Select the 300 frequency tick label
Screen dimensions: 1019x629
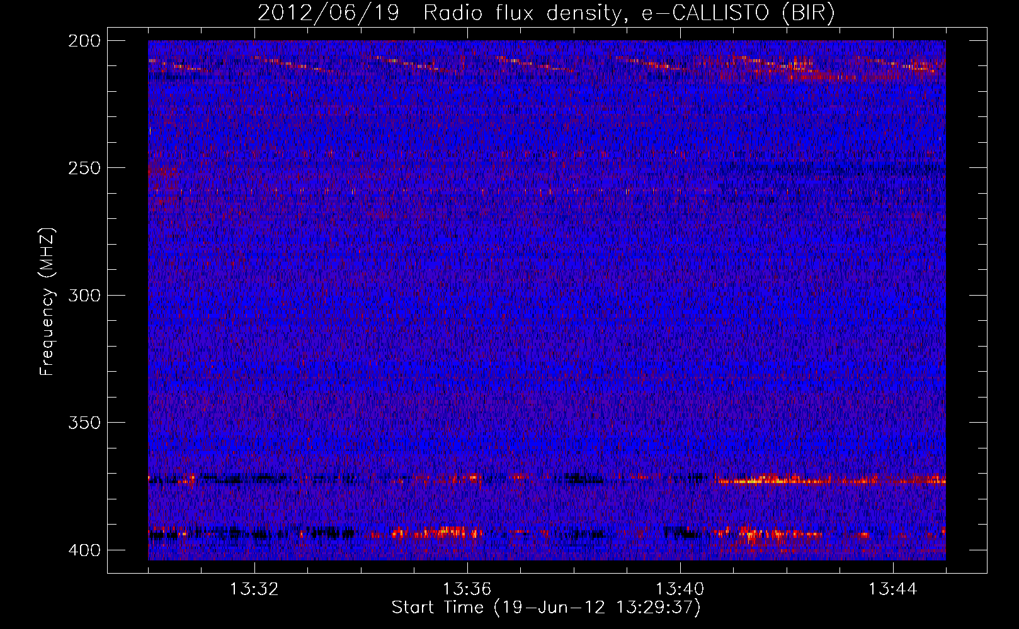click(84, 295)
